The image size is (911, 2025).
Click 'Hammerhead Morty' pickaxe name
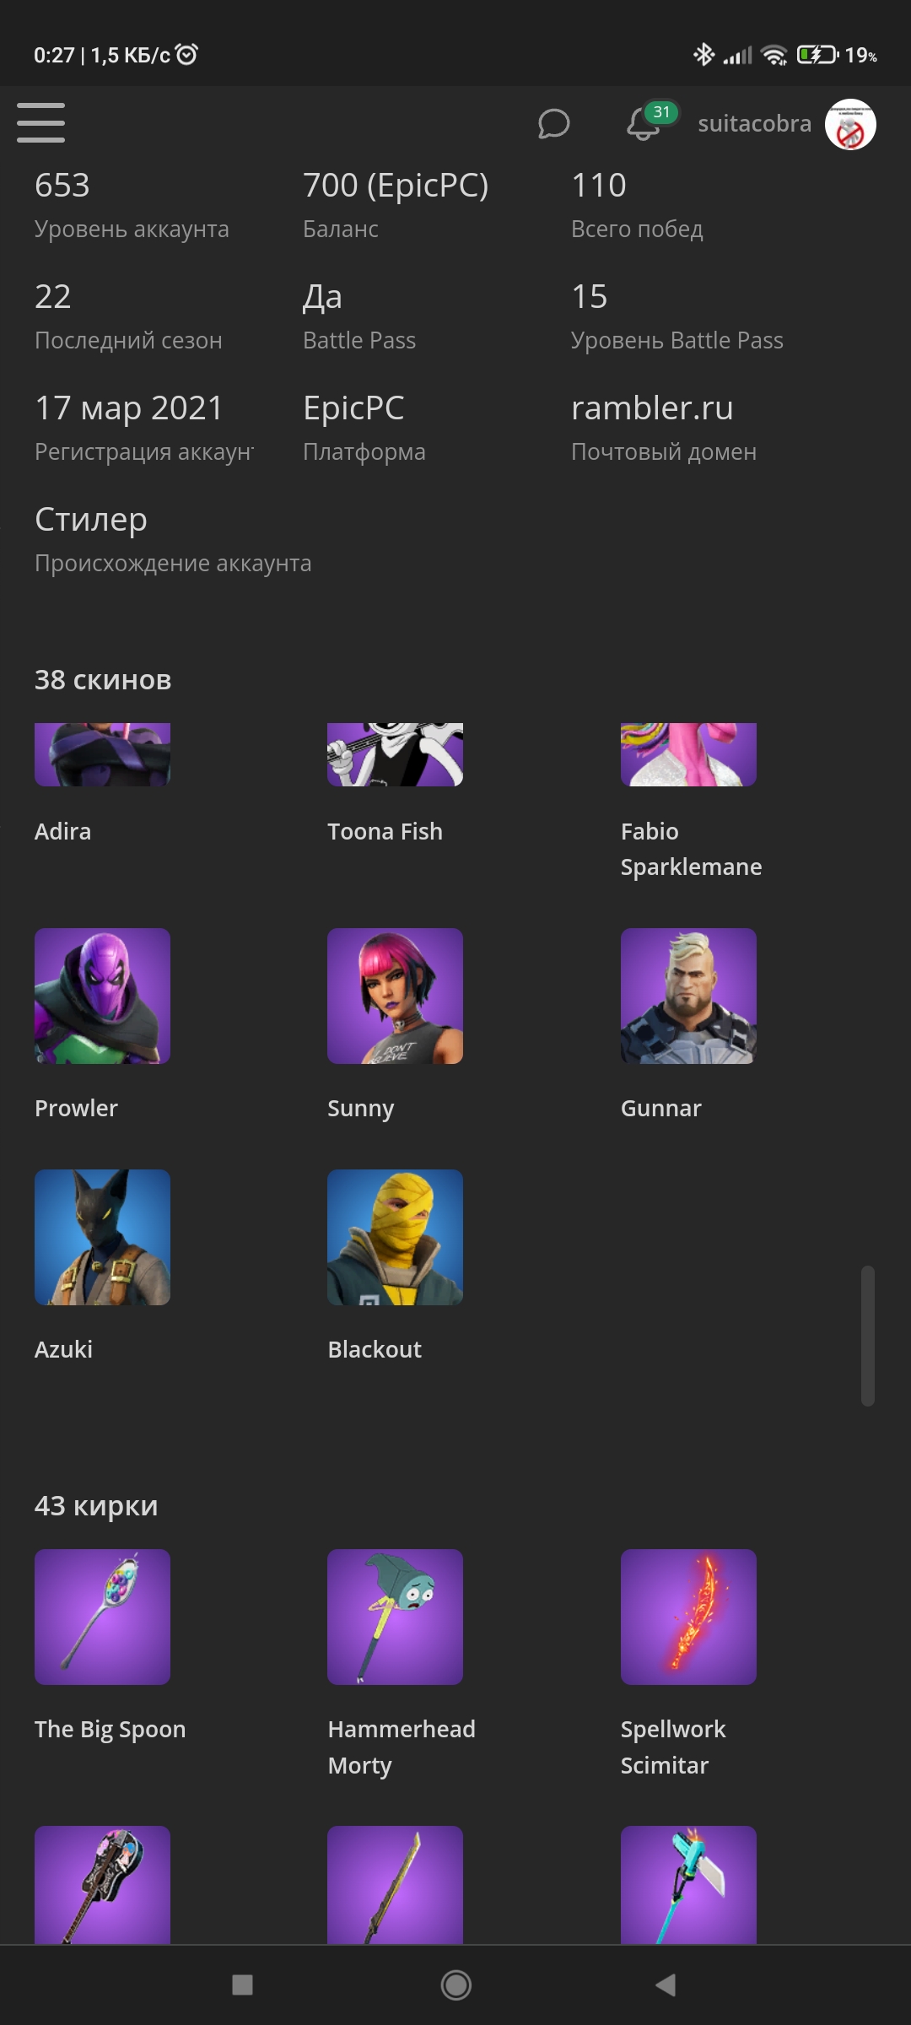point(402,1747)
